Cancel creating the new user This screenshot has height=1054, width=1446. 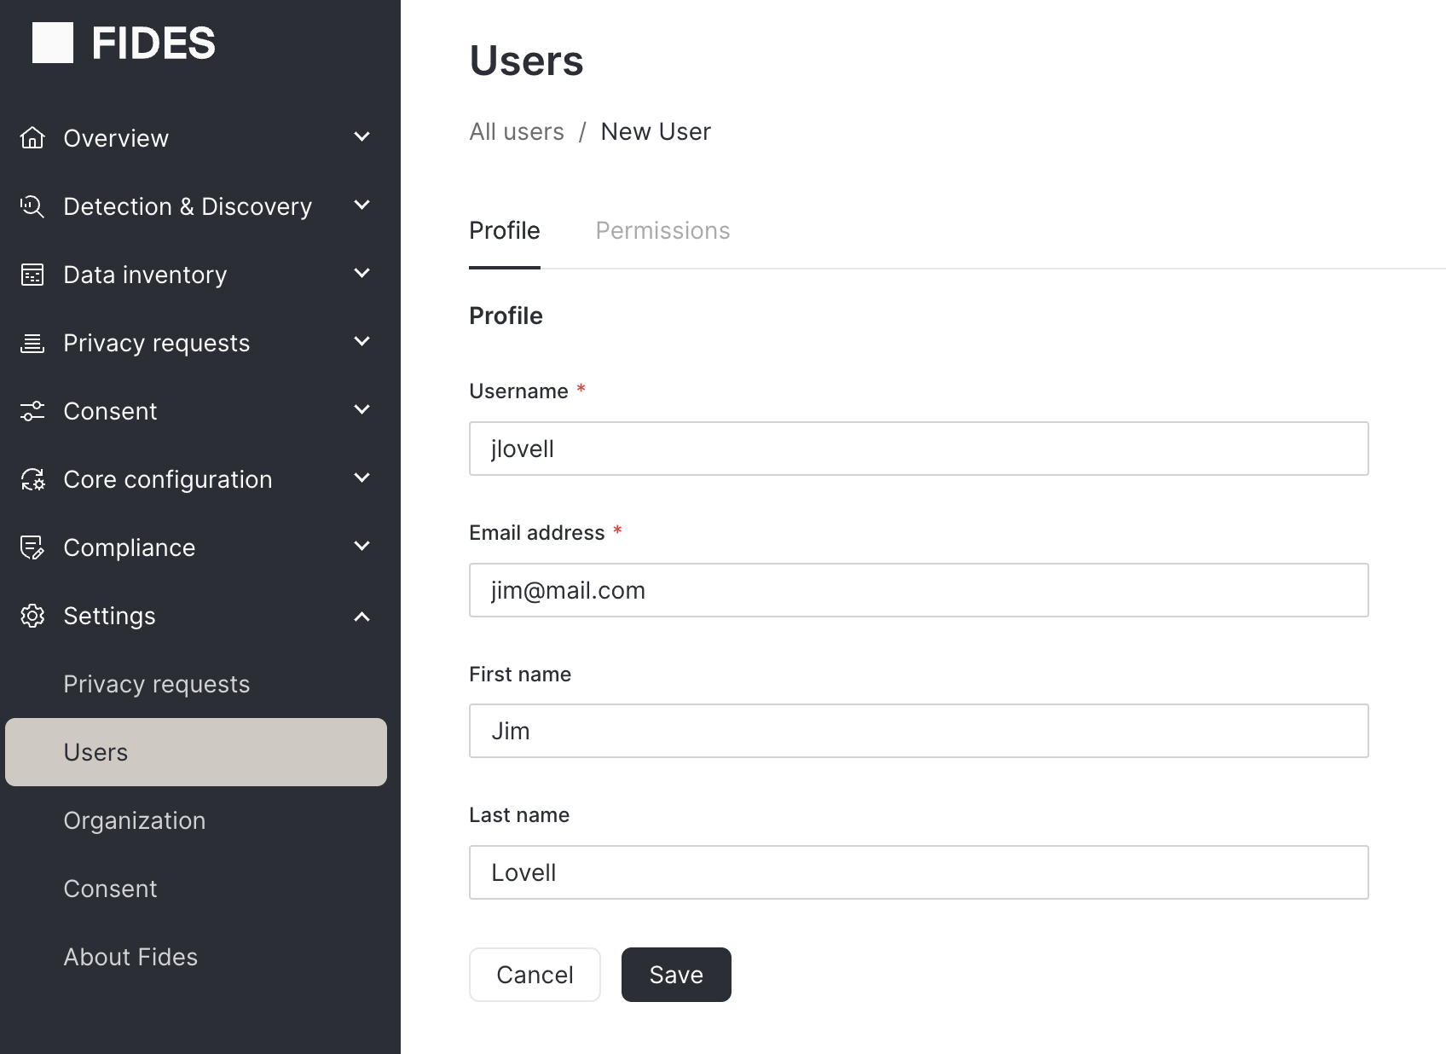(x=535, y=974)
